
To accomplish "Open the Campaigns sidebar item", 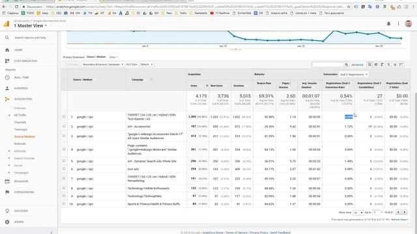I will 22,172.
